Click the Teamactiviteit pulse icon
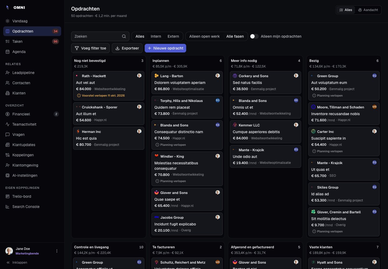The width and height of the screenshot is (388, 269). coord(8,124)
